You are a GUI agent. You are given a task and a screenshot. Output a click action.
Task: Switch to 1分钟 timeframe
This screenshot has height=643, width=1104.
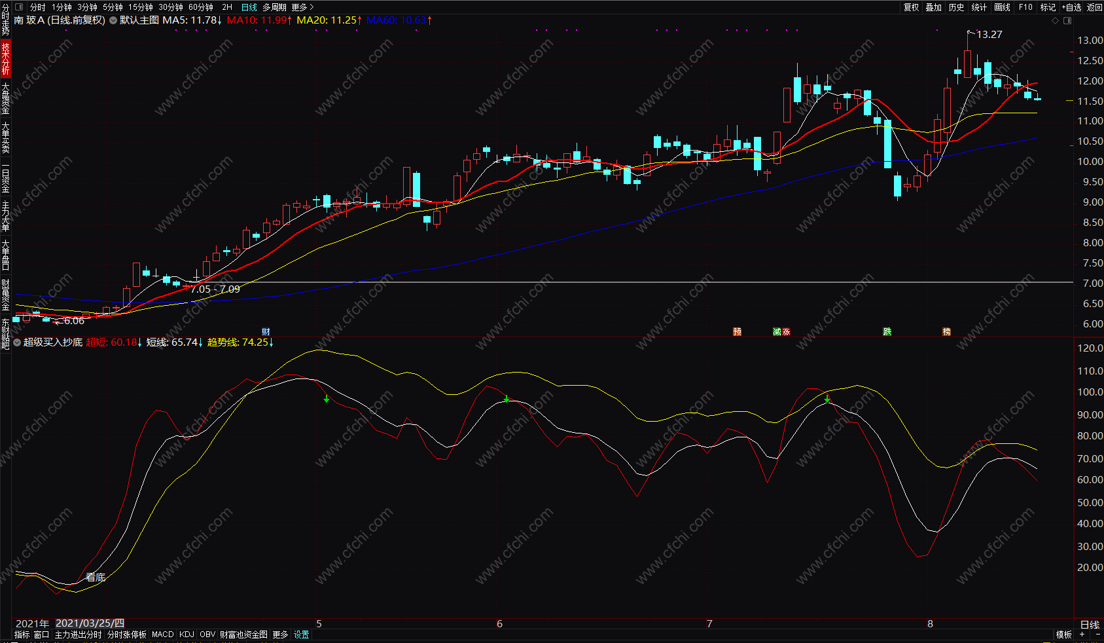62,7
